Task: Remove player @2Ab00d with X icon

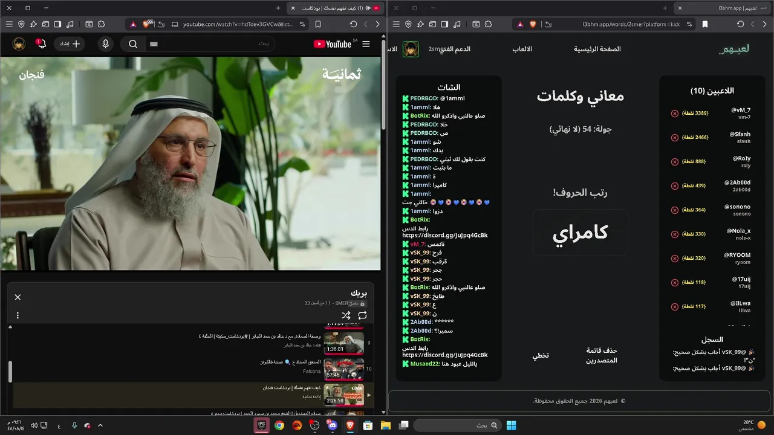Action: tap(675, 185)
